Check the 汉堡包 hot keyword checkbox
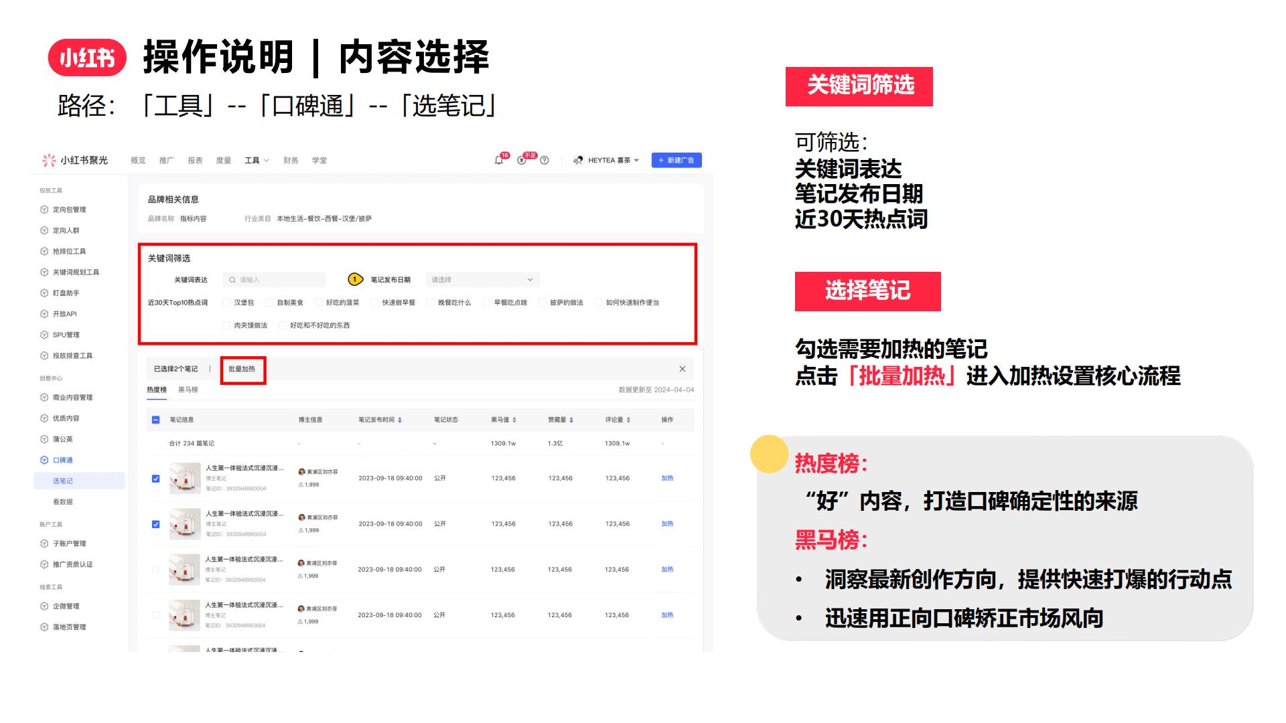The height and width of the screenshot is (723, 1286). pyautogui.click(x=226, y=303)
